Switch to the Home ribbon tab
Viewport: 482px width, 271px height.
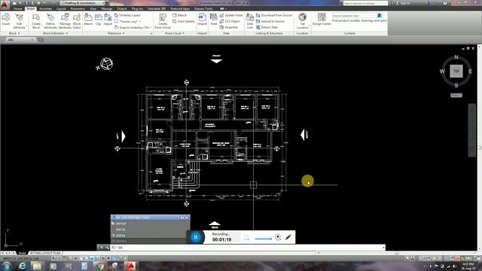click(x=18, y=8)
